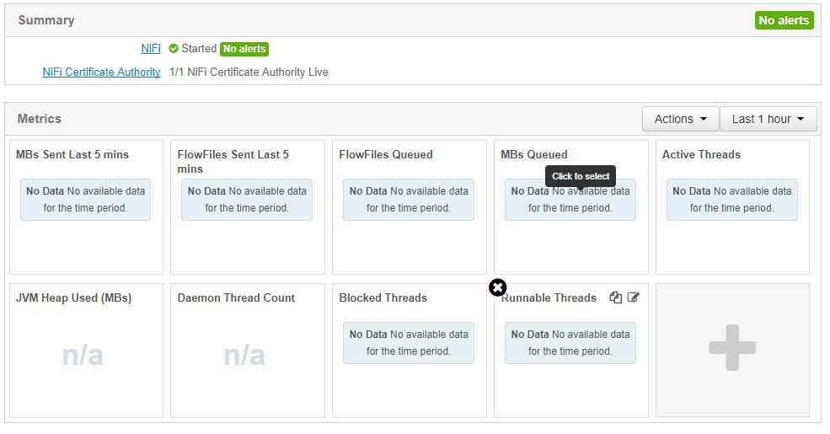Click No Data box in Runnable Threads widget
Image resolution: width=830 pixels, height=434 pixels.
coord(570,343)
